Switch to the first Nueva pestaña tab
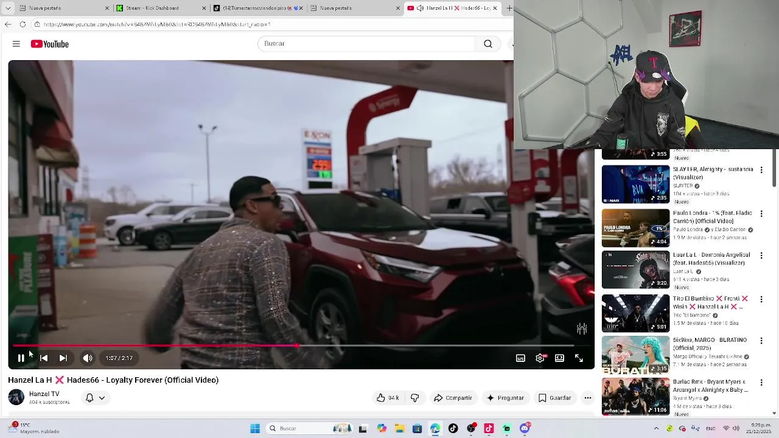Screen dimensions: 779x438 pos(63,8)
